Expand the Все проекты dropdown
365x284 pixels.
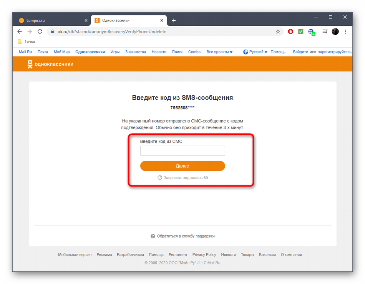pos(219,51)
